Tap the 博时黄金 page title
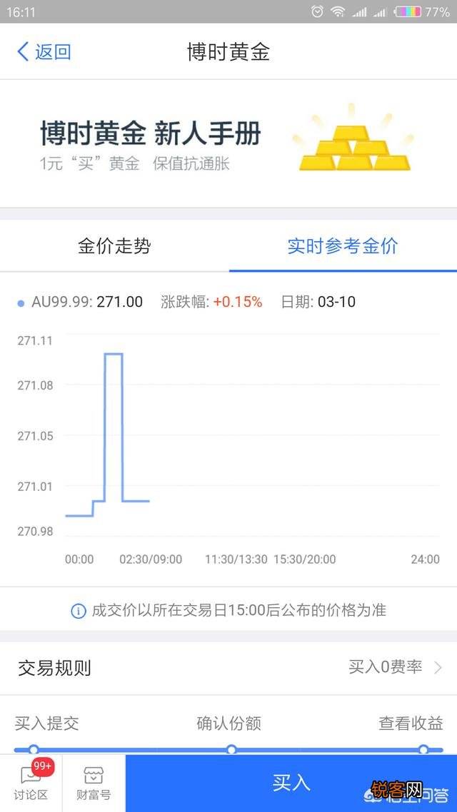Image resolution: width=457 pixels, height=812 pixels. click(x=228, y=52)
